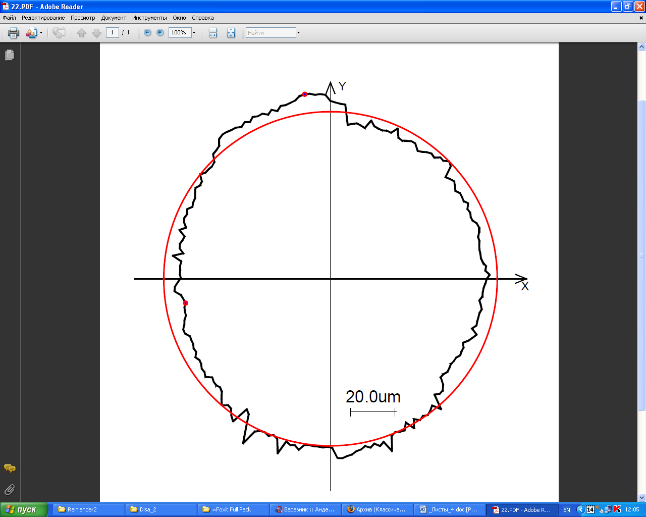This screenshot has width=646, height=517.
Task: Open the Attachments paperclip panel
Action: point(10,489)
